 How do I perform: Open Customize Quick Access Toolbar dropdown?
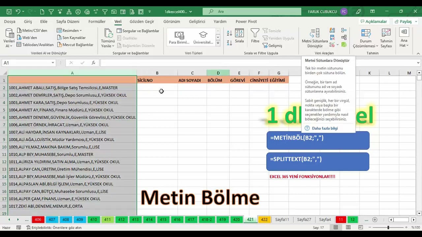pos(150,12)
